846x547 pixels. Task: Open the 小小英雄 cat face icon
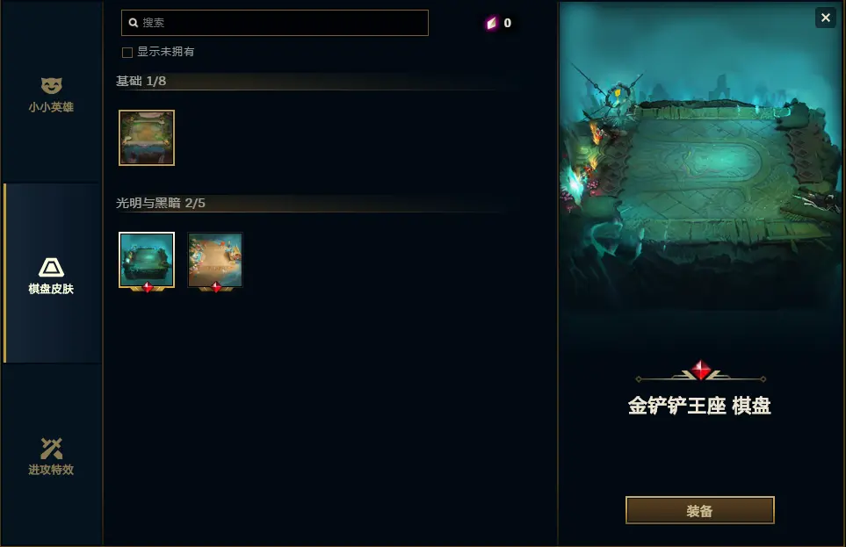pos(51,85)
